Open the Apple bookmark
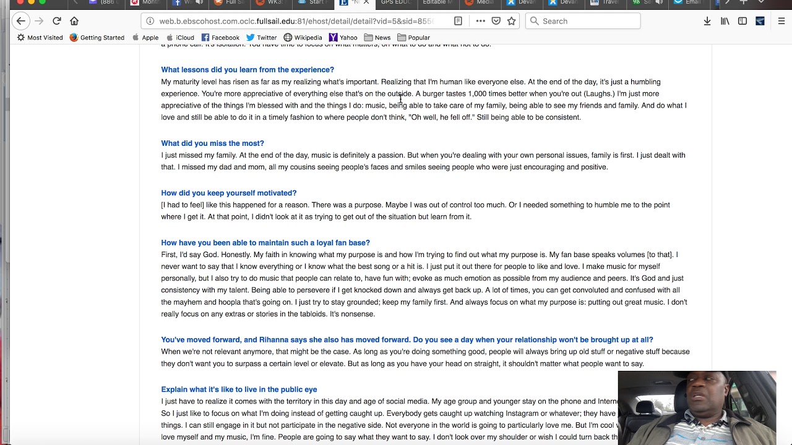Image resolution: width=792 pixels, height=445 pixels. [145, 38]
